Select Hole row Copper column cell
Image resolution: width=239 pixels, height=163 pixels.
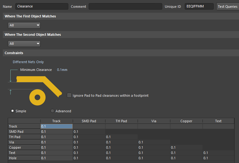(x=186, y=158)
